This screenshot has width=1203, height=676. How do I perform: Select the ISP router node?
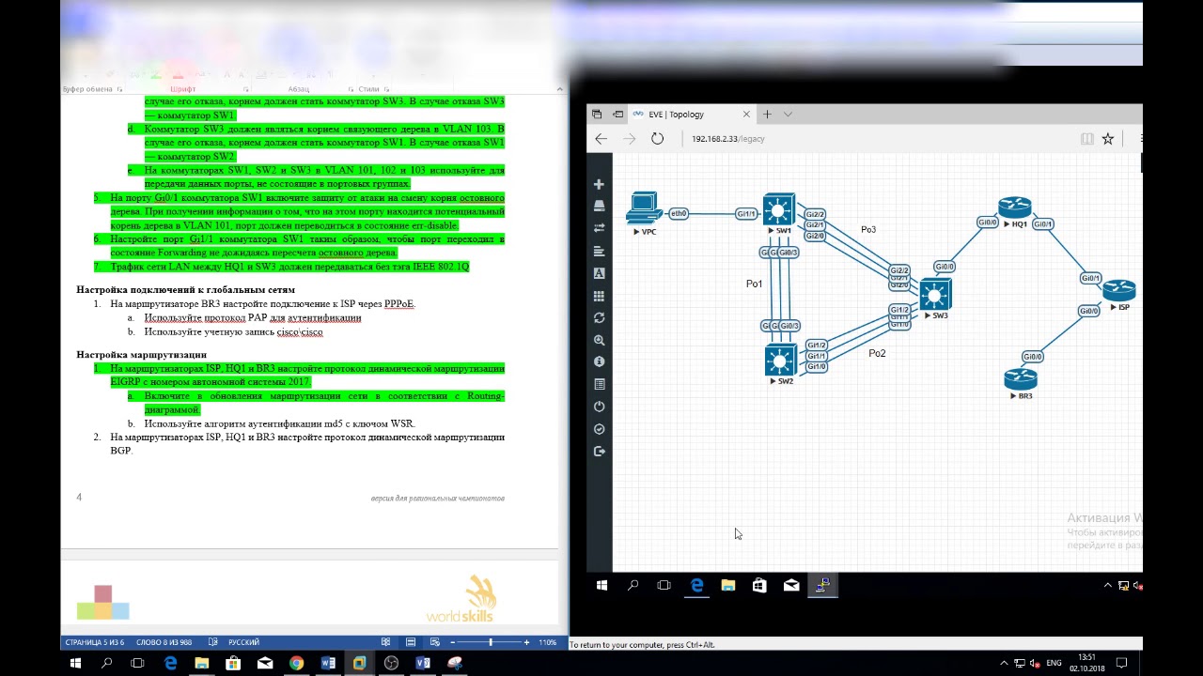(1119, 291)
